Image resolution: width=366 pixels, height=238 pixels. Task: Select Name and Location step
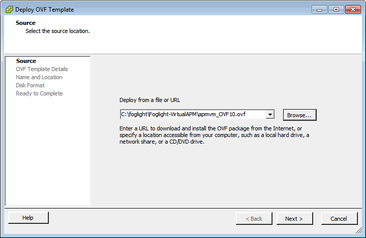pyautogui.click(x=39, y=77)
